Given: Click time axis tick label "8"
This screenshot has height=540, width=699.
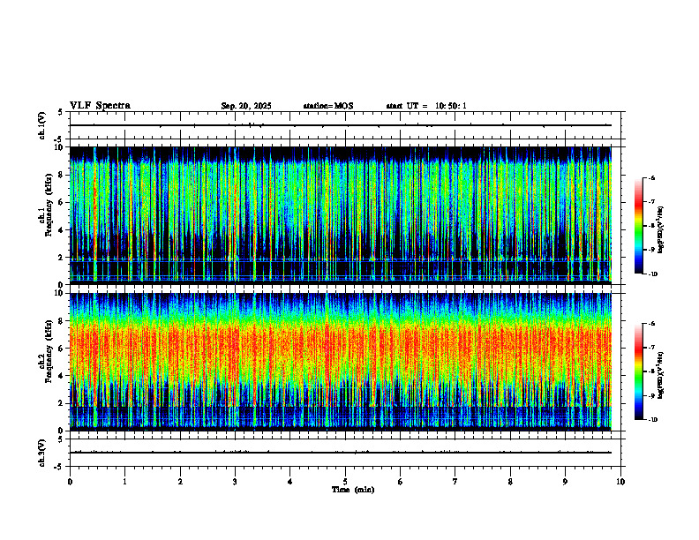Looking at the screenshot, I should click(x=510, y=482).
